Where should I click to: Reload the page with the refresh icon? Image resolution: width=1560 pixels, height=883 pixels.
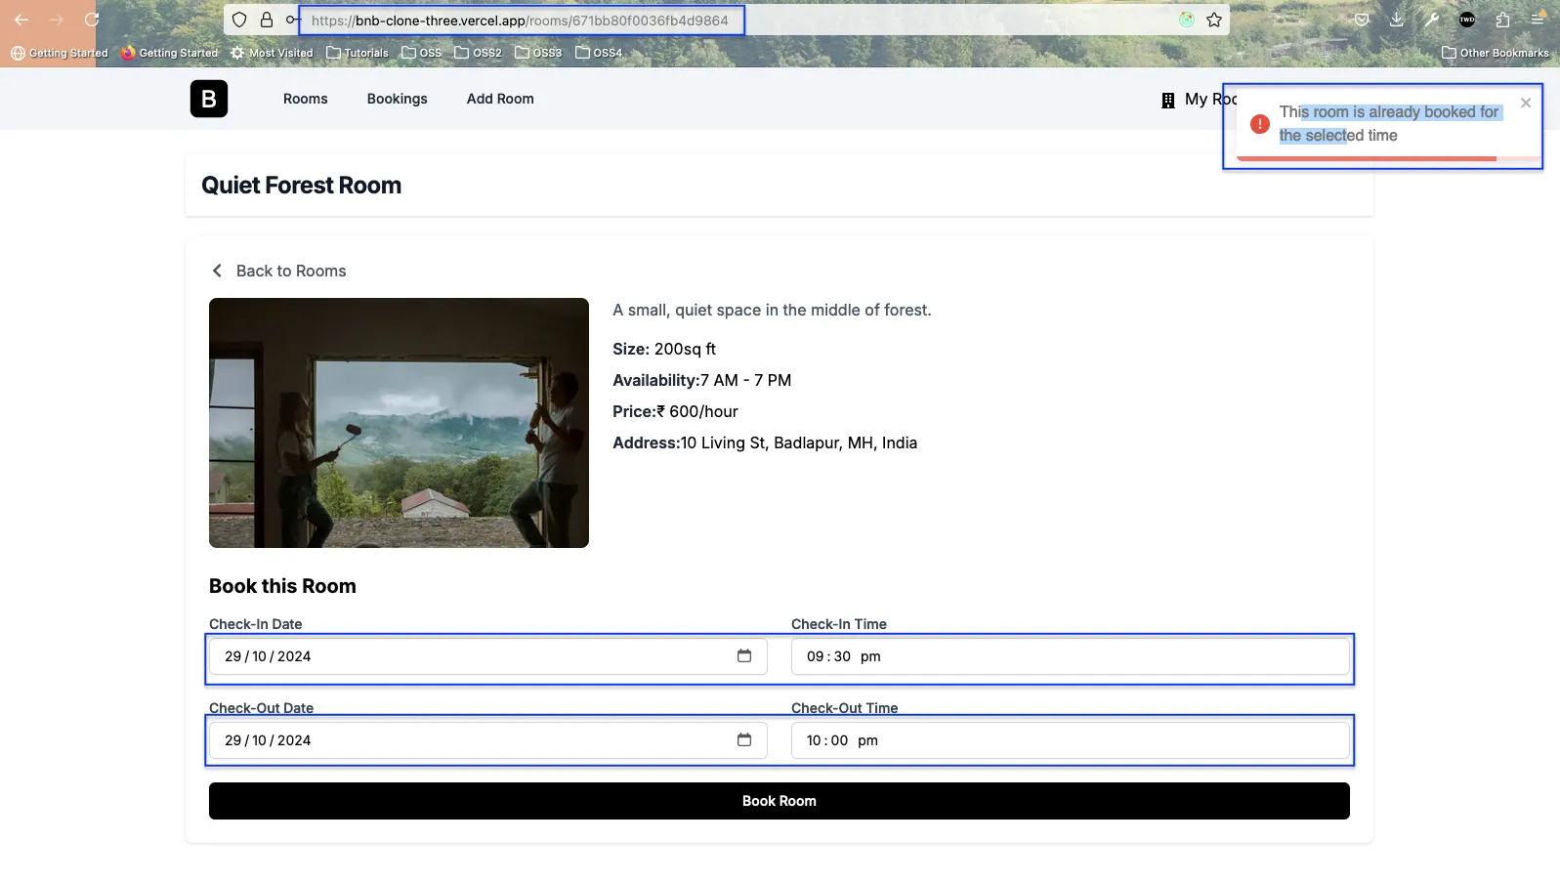[92, 20]
